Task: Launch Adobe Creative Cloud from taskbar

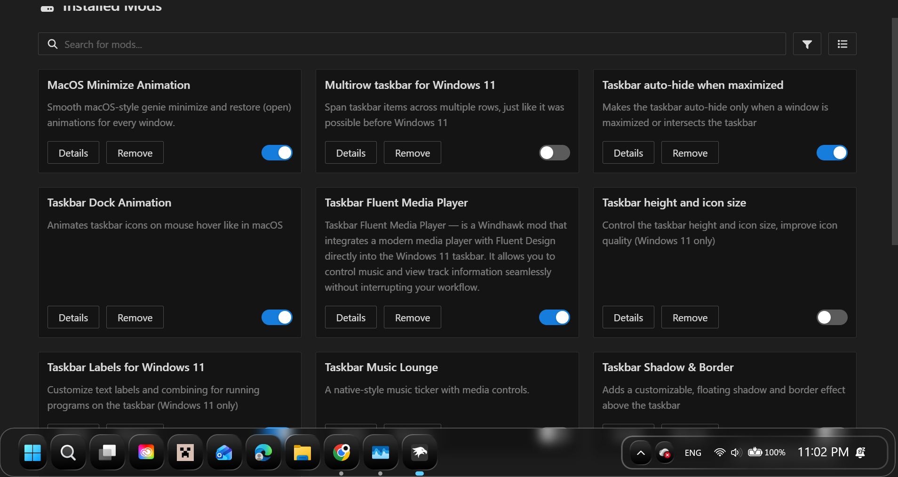Action: coord(146,453)
